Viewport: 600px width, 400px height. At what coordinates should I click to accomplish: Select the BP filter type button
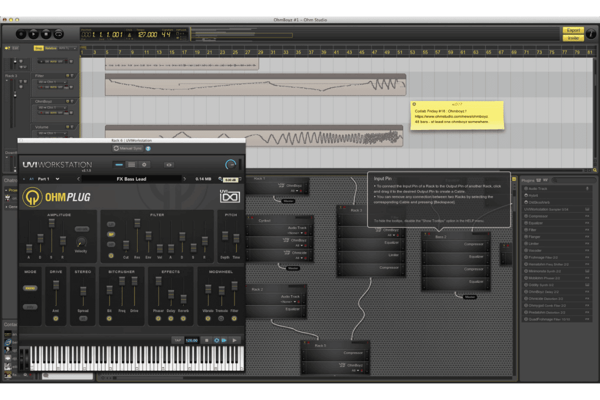(x=111, y=234)
